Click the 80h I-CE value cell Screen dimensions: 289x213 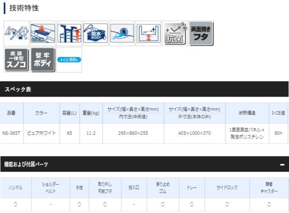tap(278, 133)
